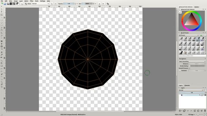207x116 pixels.
Task: Switch to the Layers tab
Action: click(180, 85)
